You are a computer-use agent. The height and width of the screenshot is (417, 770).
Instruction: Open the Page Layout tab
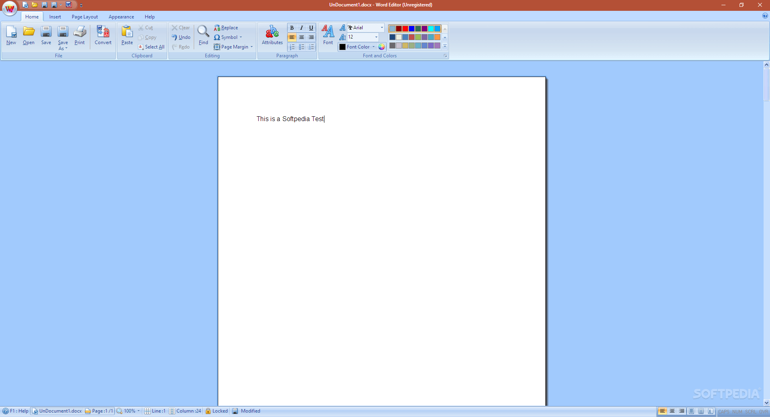(x=85, y=17)
